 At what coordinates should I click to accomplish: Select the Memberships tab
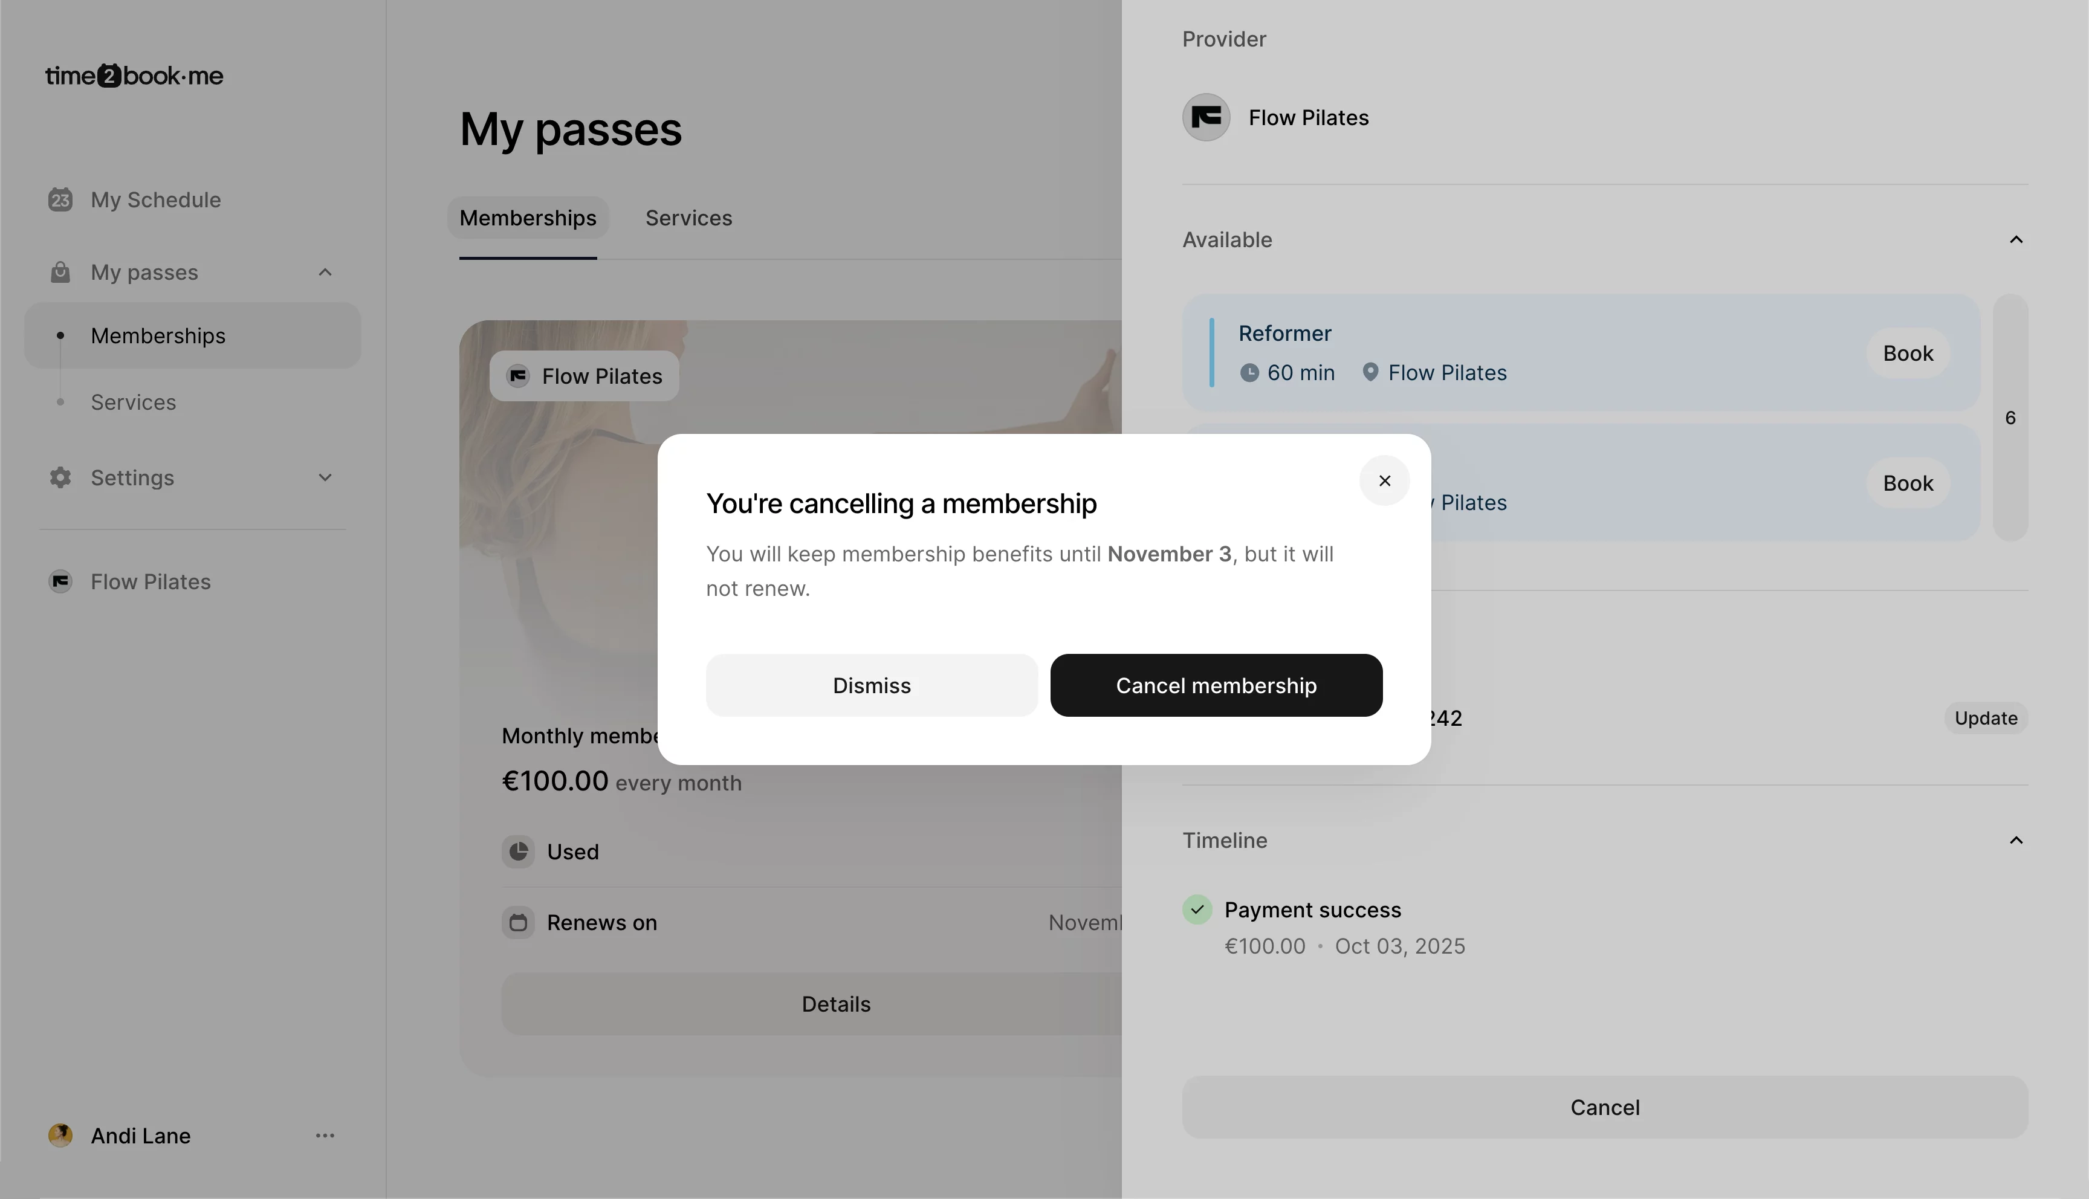coord(528,218)
